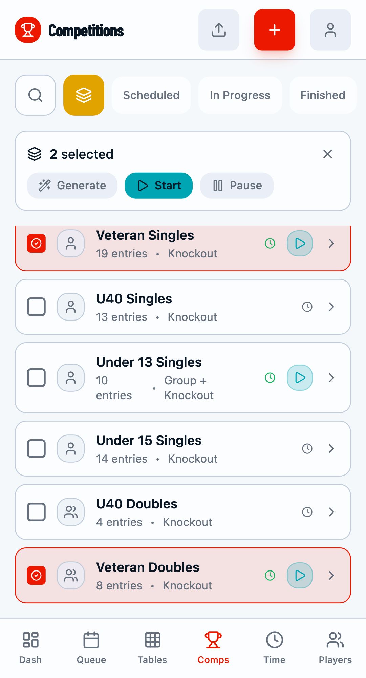Uncheck the Veteran Doubles checkbox
This screenshot has width=366, height=678.
(36, 575)
